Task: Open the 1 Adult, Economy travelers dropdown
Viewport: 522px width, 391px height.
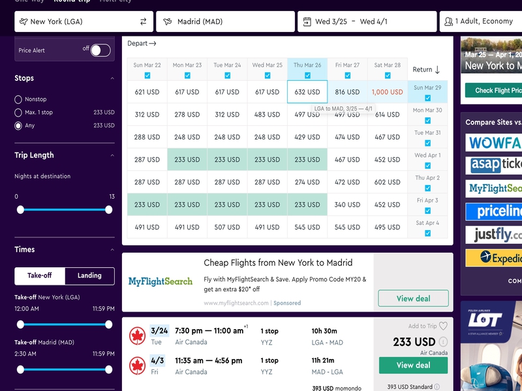Action: (x=481, y=22)
